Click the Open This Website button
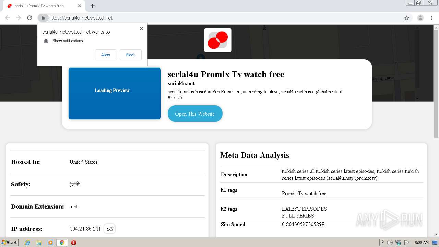 pyautogui.click(x=195, y=114)
